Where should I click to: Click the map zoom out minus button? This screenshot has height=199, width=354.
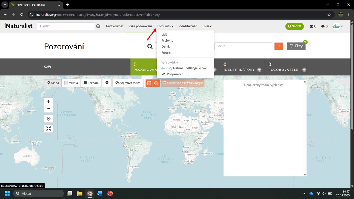(x=48, y=109)
